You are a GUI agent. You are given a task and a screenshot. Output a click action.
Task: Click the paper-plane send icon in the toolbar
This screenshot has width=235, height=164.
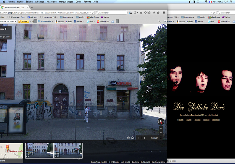tap(154, 13)
